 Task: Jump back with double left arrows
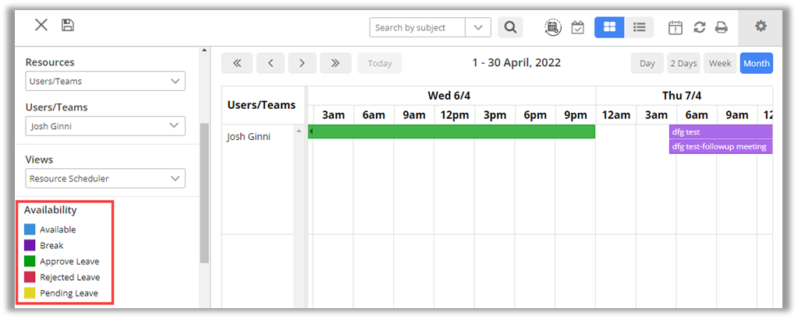[237, 63]
